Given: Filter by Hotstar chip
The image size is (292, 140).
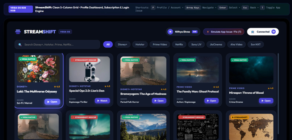Looking at the screenshot, I should coord(140,44).
